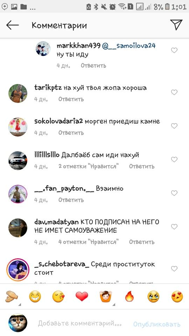Insert the grinning face emoji
The height and width of the screenshot is (336, 189).
coord(35,297)
